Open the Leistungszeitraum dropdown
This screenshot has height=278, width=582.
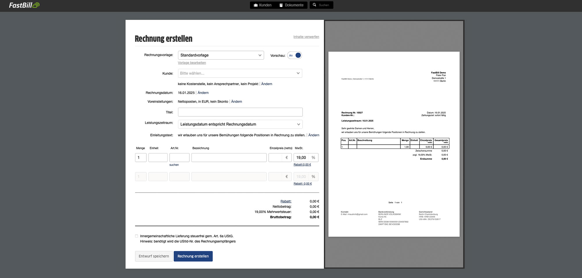(x=240, y=124)
